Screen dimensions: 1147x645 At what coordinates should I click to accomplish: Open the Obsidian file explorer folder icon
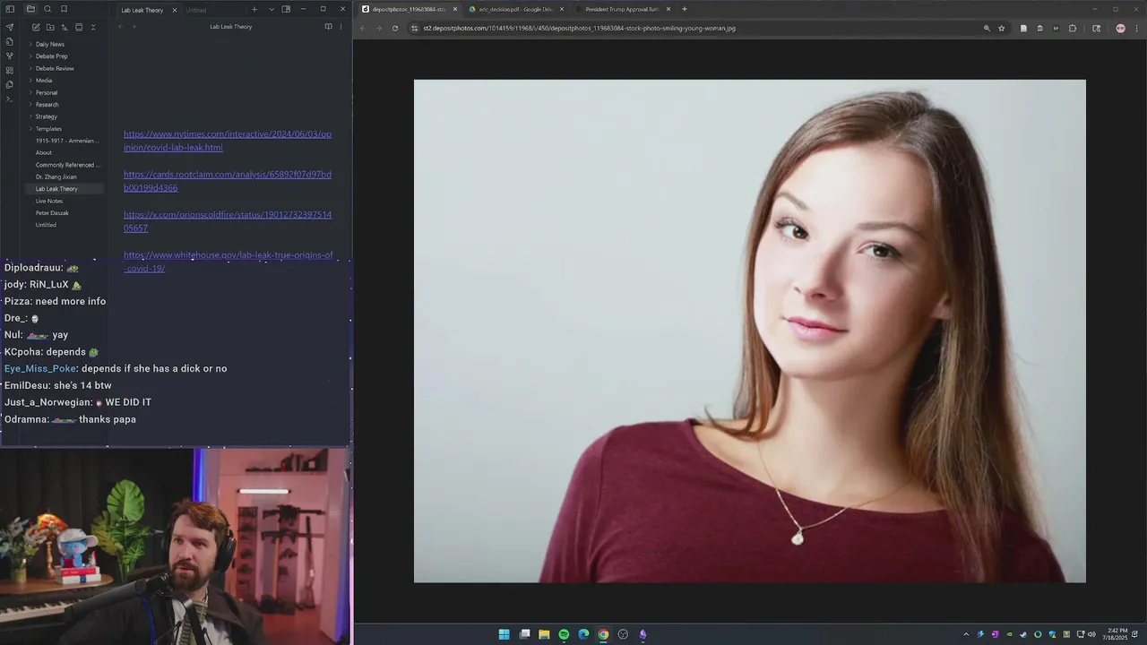point(30,9)
